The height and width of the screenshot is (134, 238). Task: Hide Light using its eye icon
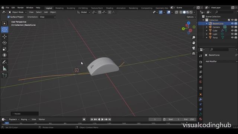pyautogui.click(x=232, y=34)
